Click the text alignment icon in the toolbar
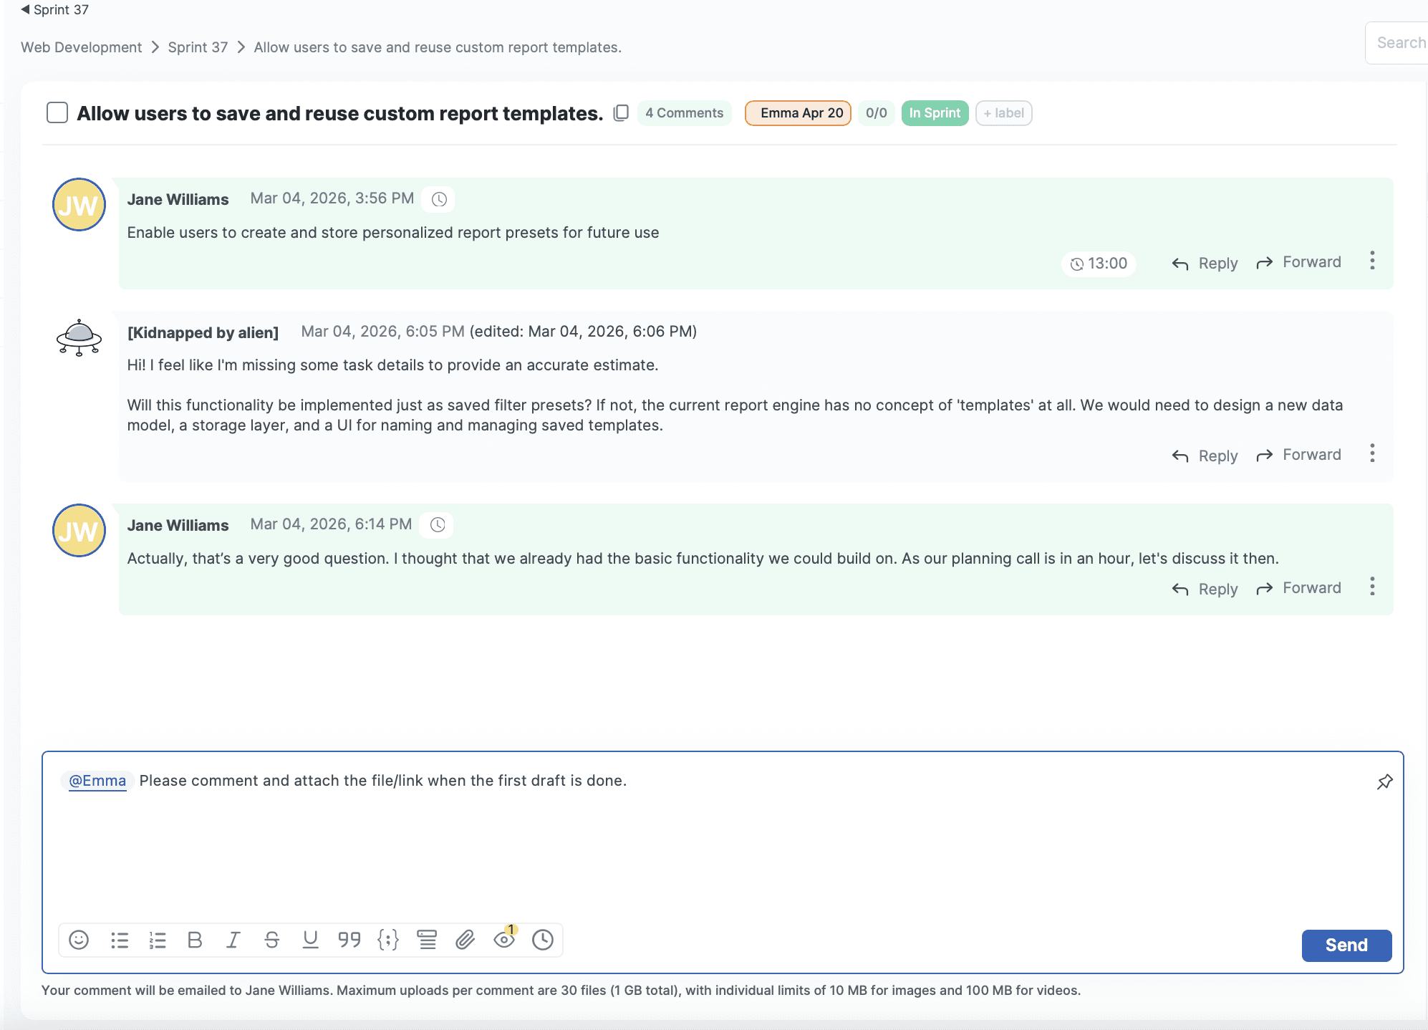Image resolution: width=1428 pixels, height=1030 pixels. 427,940
